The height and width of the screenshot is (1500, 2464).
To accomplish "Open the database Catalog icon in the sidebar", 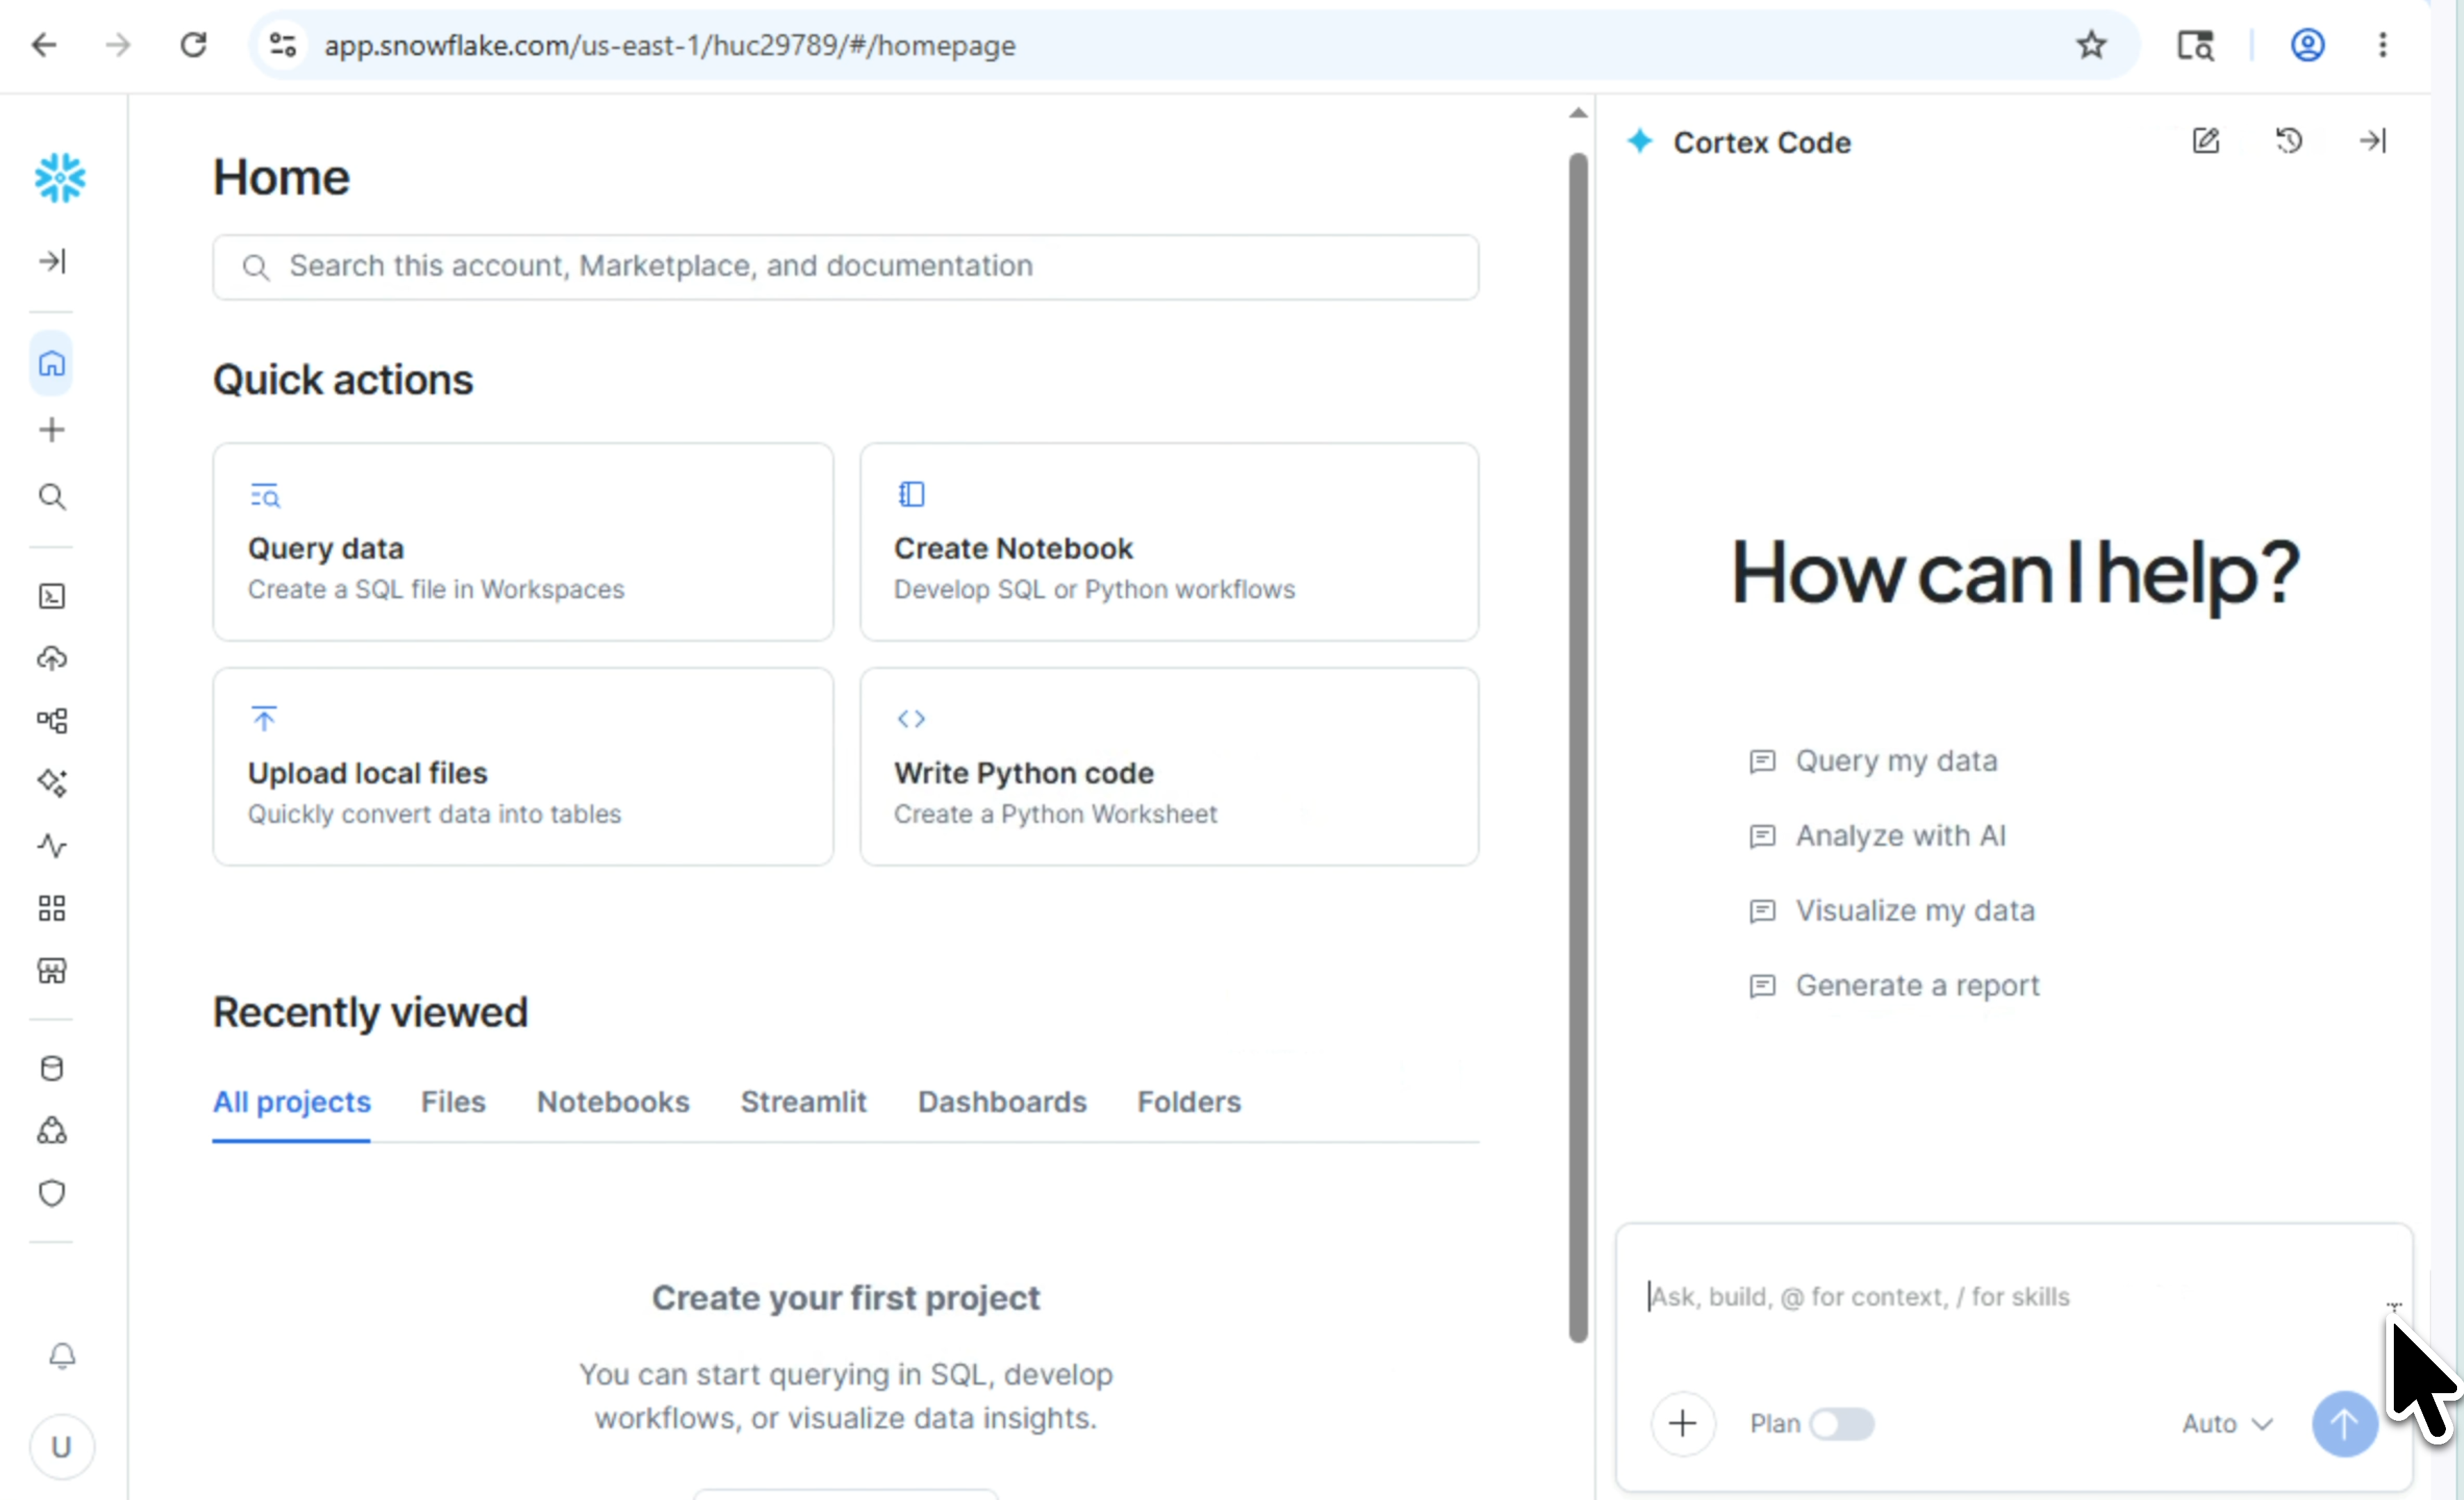I will [x=52, y=1069].
